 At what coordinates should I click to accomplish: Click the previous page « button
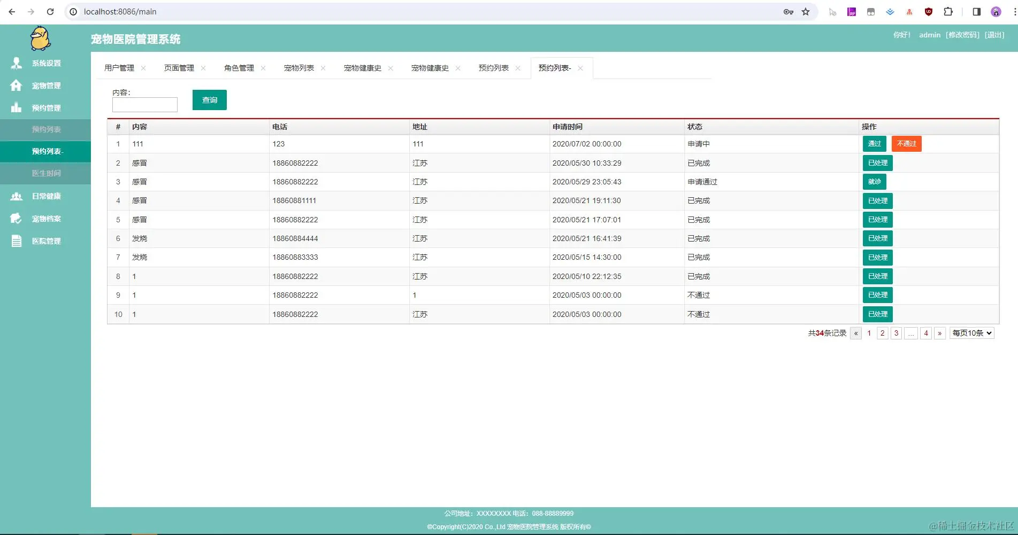point(856,333)
